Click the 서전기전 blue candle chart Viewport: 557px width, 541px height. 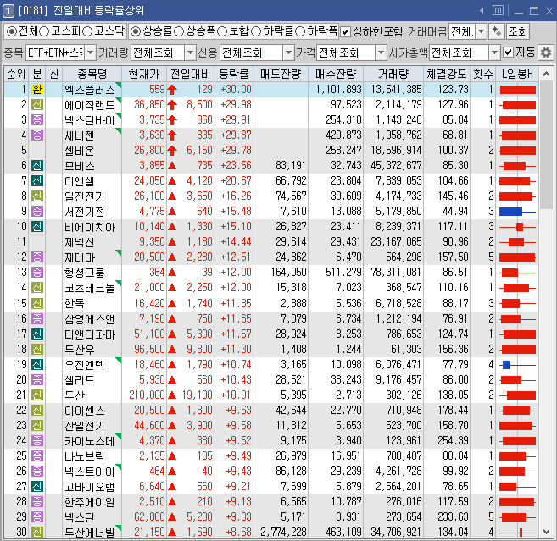click(517, 212)
